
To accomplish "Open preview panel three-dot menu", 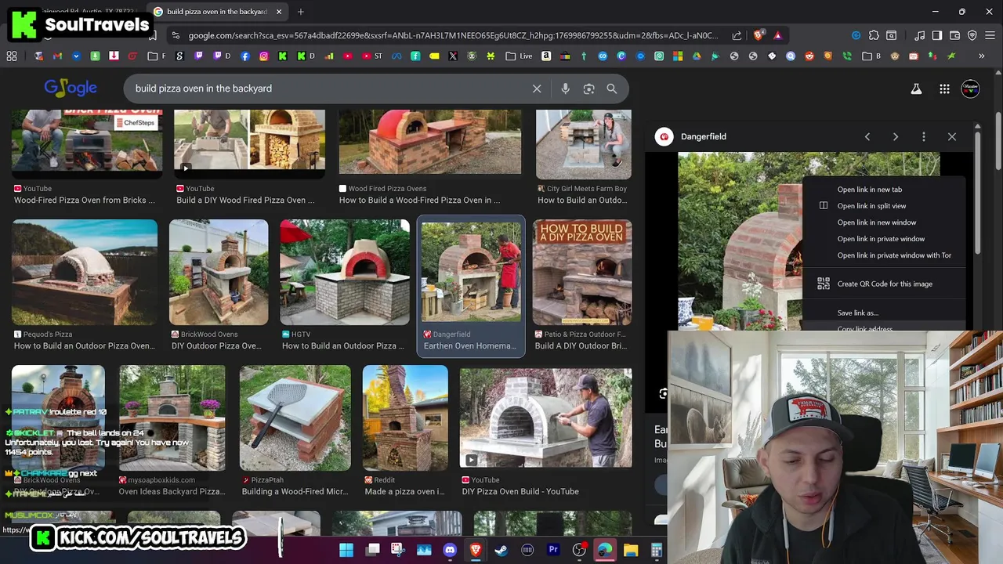I will (x=924, y=136).
